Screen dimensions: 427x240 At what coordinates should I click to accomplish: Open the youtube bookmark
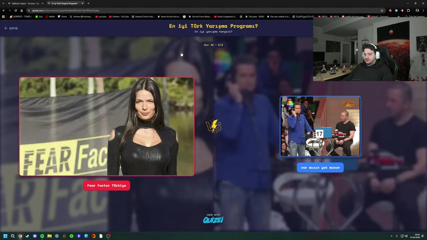pyautogui.click(x=101, y=16)
